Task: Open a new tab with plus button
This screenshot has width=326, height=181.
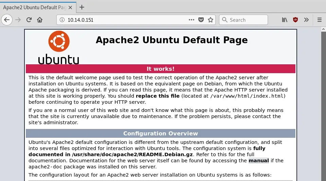Action: click(x=81, y=7)
